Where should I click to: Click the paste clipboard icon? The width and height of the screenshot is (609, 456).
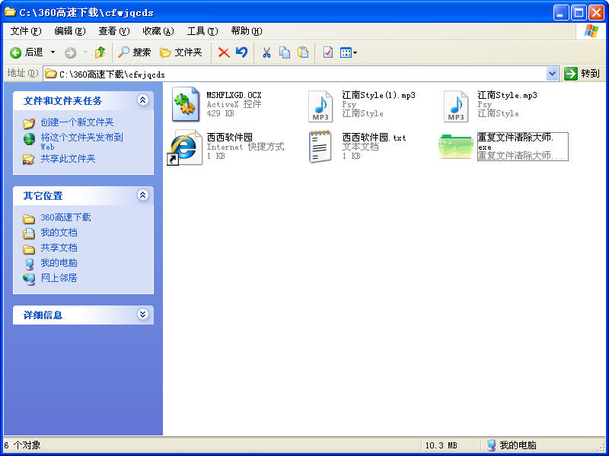[x=303, y=52]
